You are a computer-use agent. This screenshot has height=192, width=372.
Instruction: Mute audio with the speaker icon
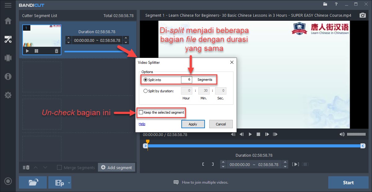point(342,134)
